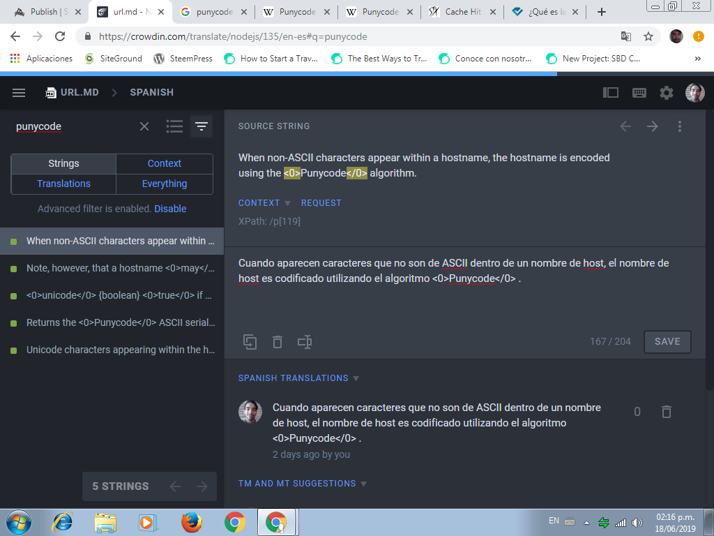
Task: Open the hamburger main menu
Action: [x=19, y=93]
